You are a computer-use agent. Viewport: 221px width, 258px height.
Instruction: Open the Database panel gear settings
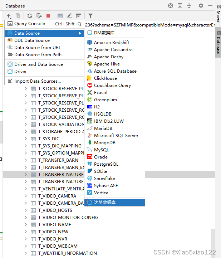point(201,6)
